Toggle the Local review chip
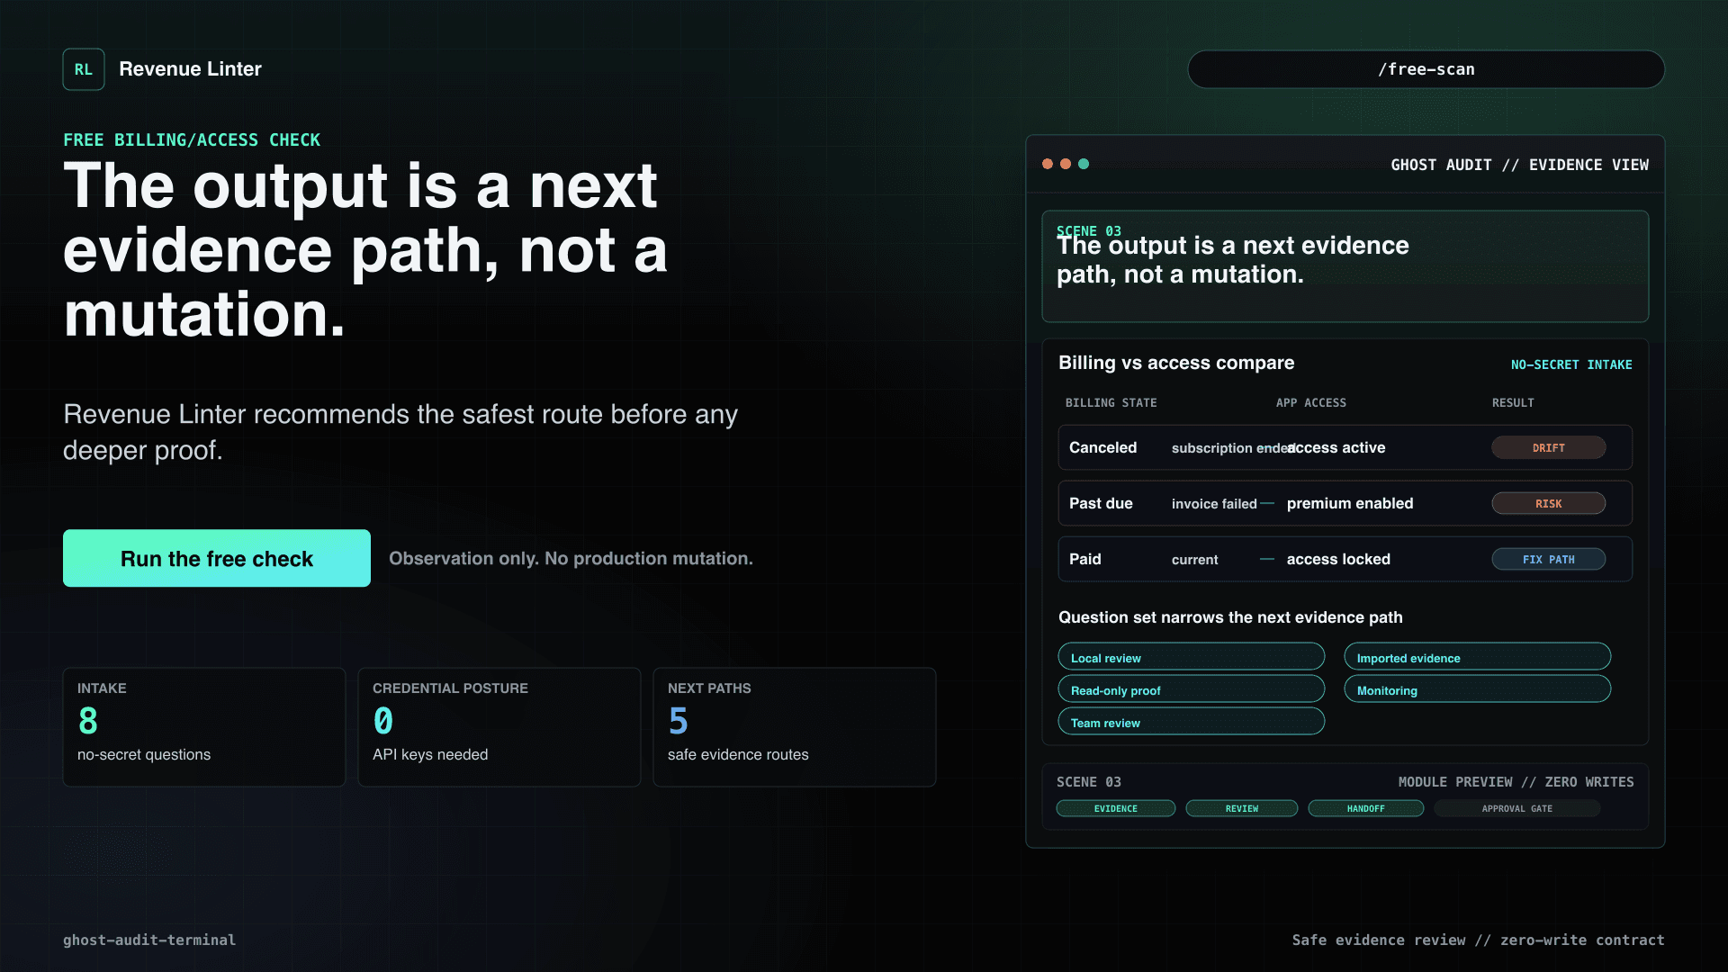Screen dimensions: 1728x972 (1192, 657)
